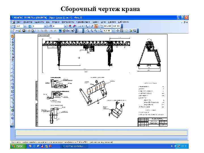Screen dimensions: 204x153
Task: Expand the Grid options arrow
Action: coord(82,26)
